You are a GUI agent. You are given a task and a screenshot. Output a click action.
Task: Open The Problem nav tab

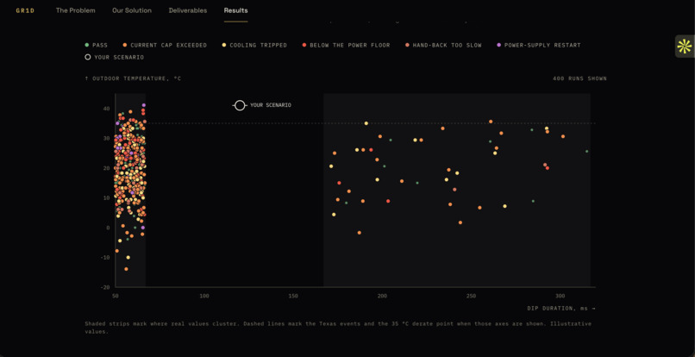(75, 10)
